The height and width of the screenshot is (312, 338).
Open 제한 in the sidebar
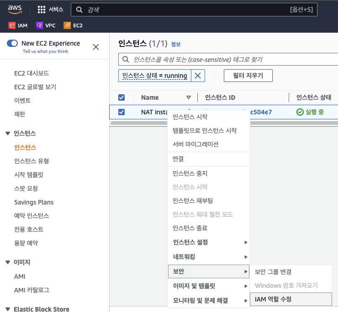(20, 114)
